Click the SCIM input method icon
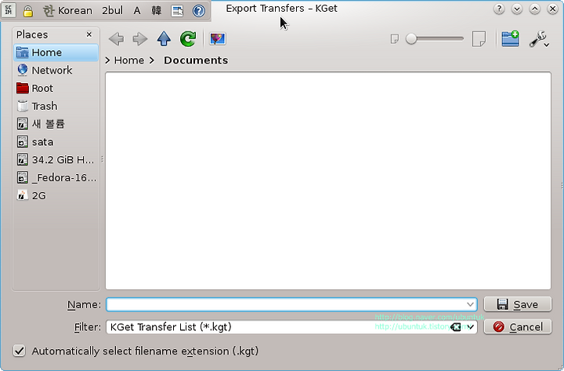This screenshot has width=564, height=371. (9, 10)
